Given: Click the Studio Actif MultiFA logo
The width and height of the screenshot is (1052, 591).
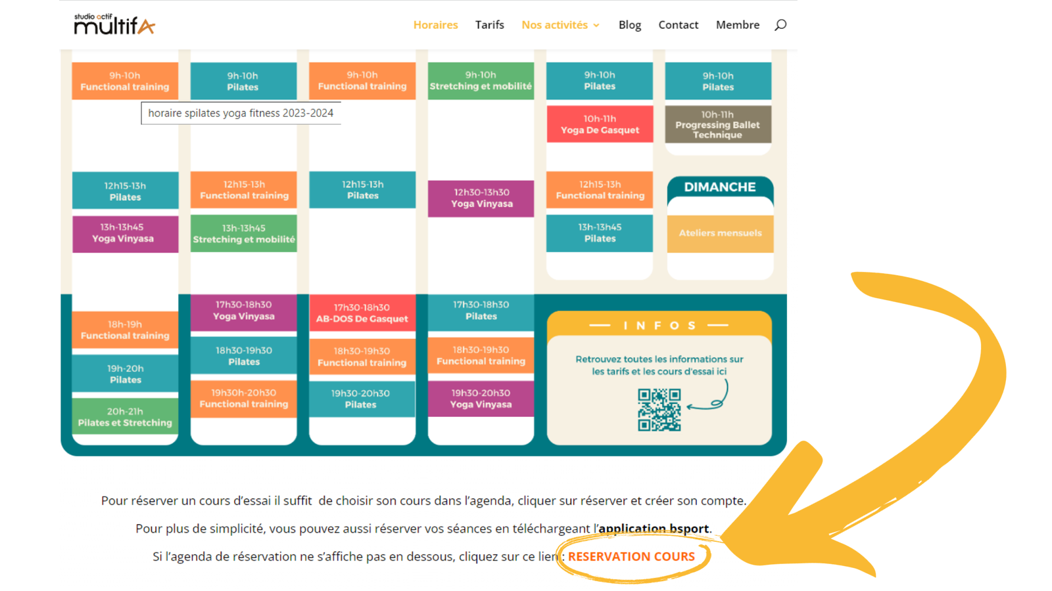Looking at the screenshot, I should click(x=114, y=24).
